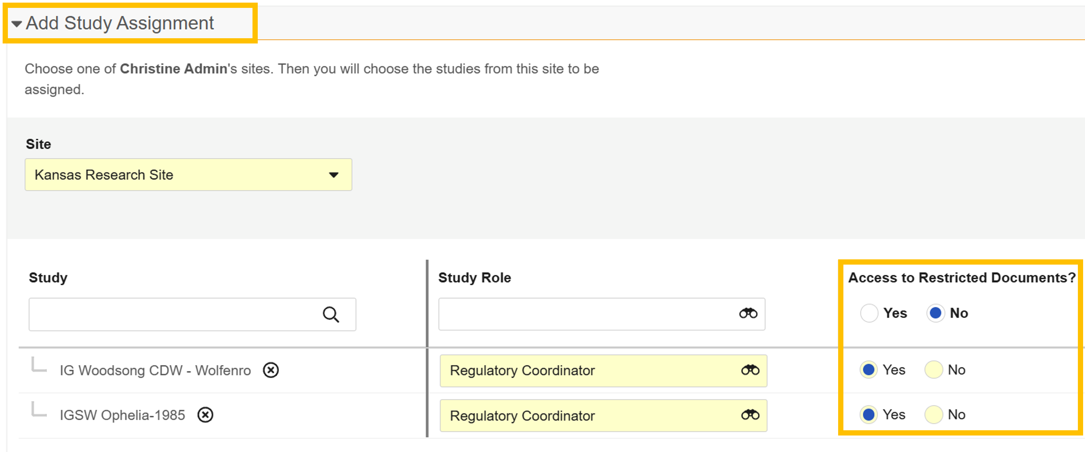1085x452 pixels.
Task: Choose Yes for IGSW Ophelia-1985 restricted access
Action: click(x=868, y=415)
